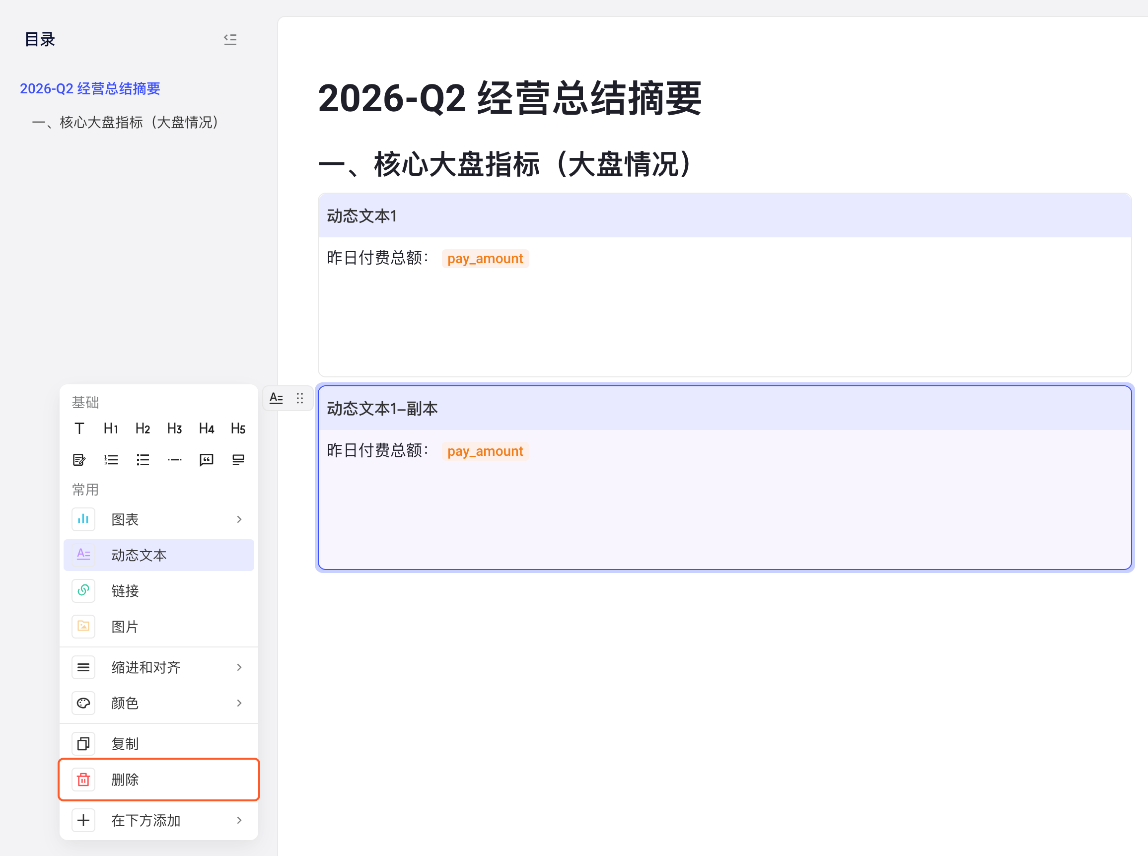
Task: Convert block to H5 heading
Action: pyautogui.click(x=238, y=428)
